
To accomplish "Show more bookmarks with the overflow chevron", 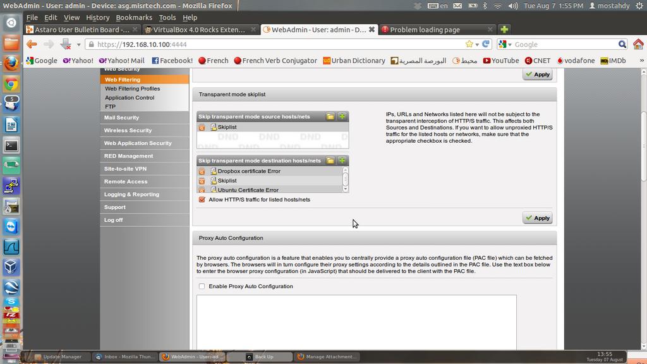I will (x=642, y=60).
